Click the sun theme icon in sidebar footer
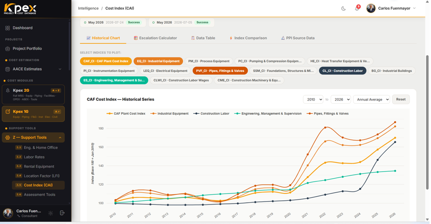Screen dimensions: 431x224 [x=51, y=213]
